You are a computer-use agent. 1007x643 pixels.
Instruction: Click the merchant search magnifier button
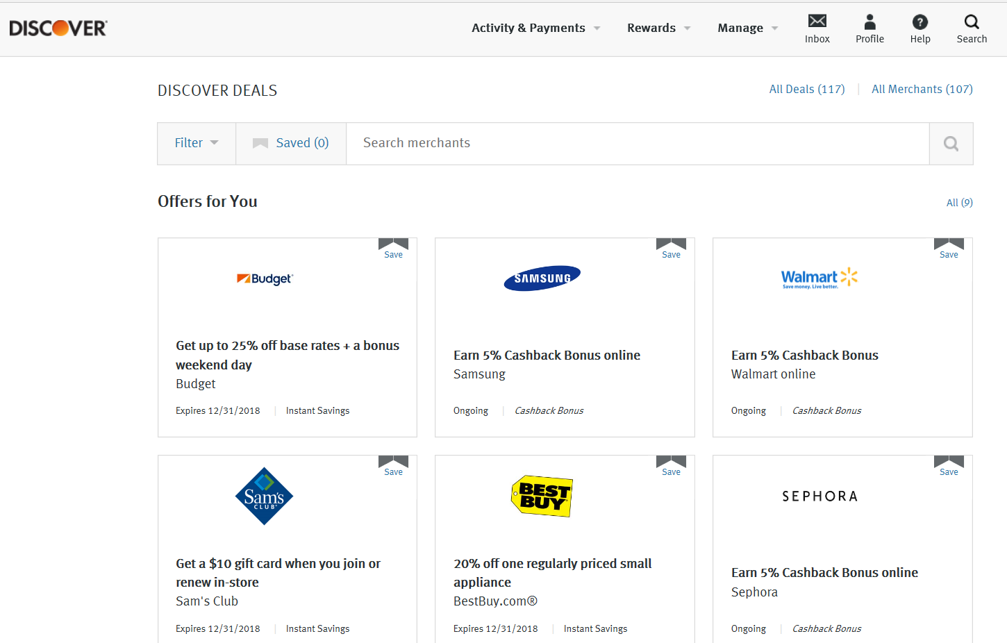coord(951,144)
